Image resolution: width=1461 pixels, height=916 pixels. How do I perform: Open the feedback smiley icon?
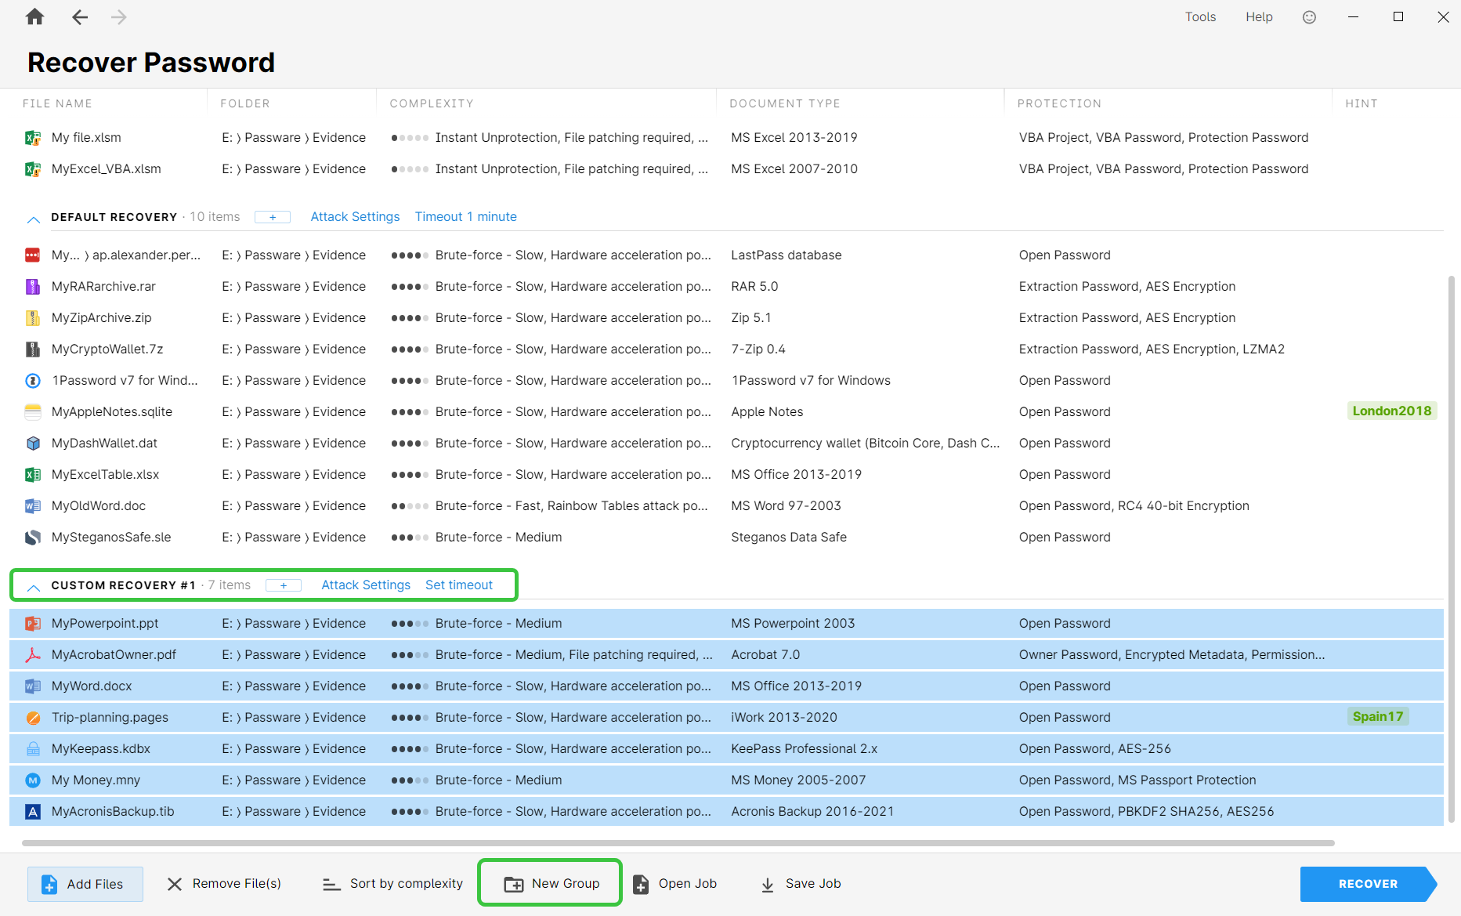pos(1309,16)
